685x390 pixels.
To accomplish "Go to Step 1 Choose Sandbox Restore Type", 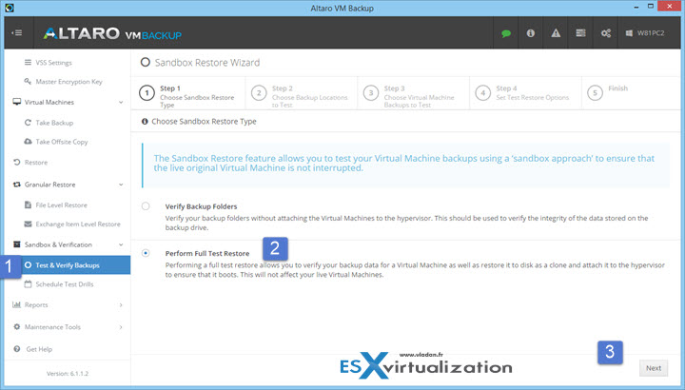I will pyautogui.click(x=188, y=93).
